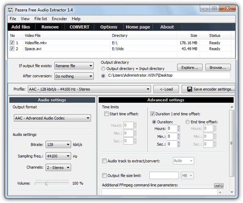
Task: Open the View menu
Action: pos(25,19)
